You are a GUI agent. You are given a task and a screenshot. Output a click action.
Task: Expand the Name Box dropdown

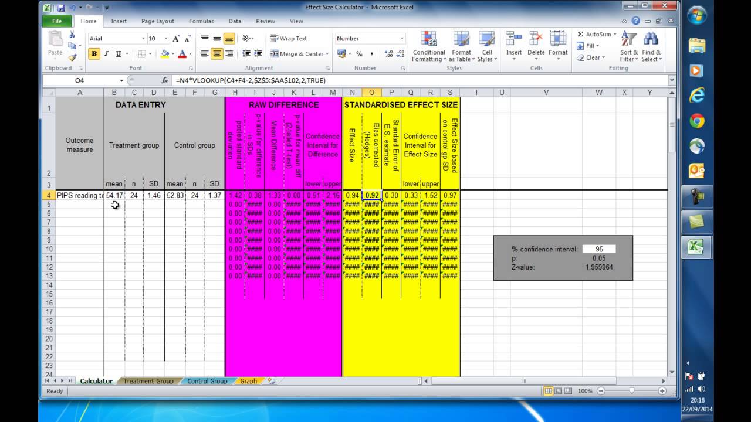point(121,80)
